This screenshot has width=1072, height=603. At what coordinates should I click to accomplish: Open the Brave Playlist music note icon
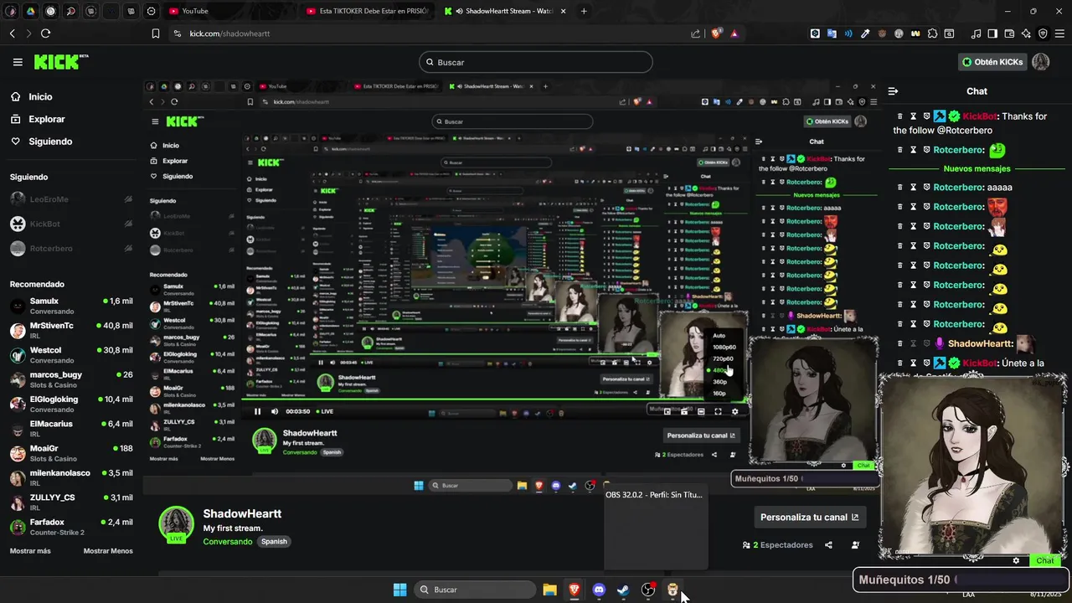[976, 33]
